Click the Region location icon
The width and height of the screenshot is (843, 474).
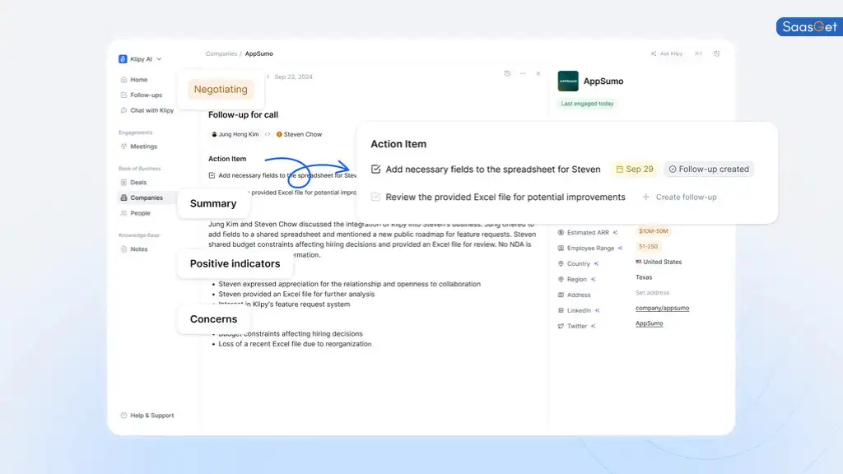tap(561, 280)
